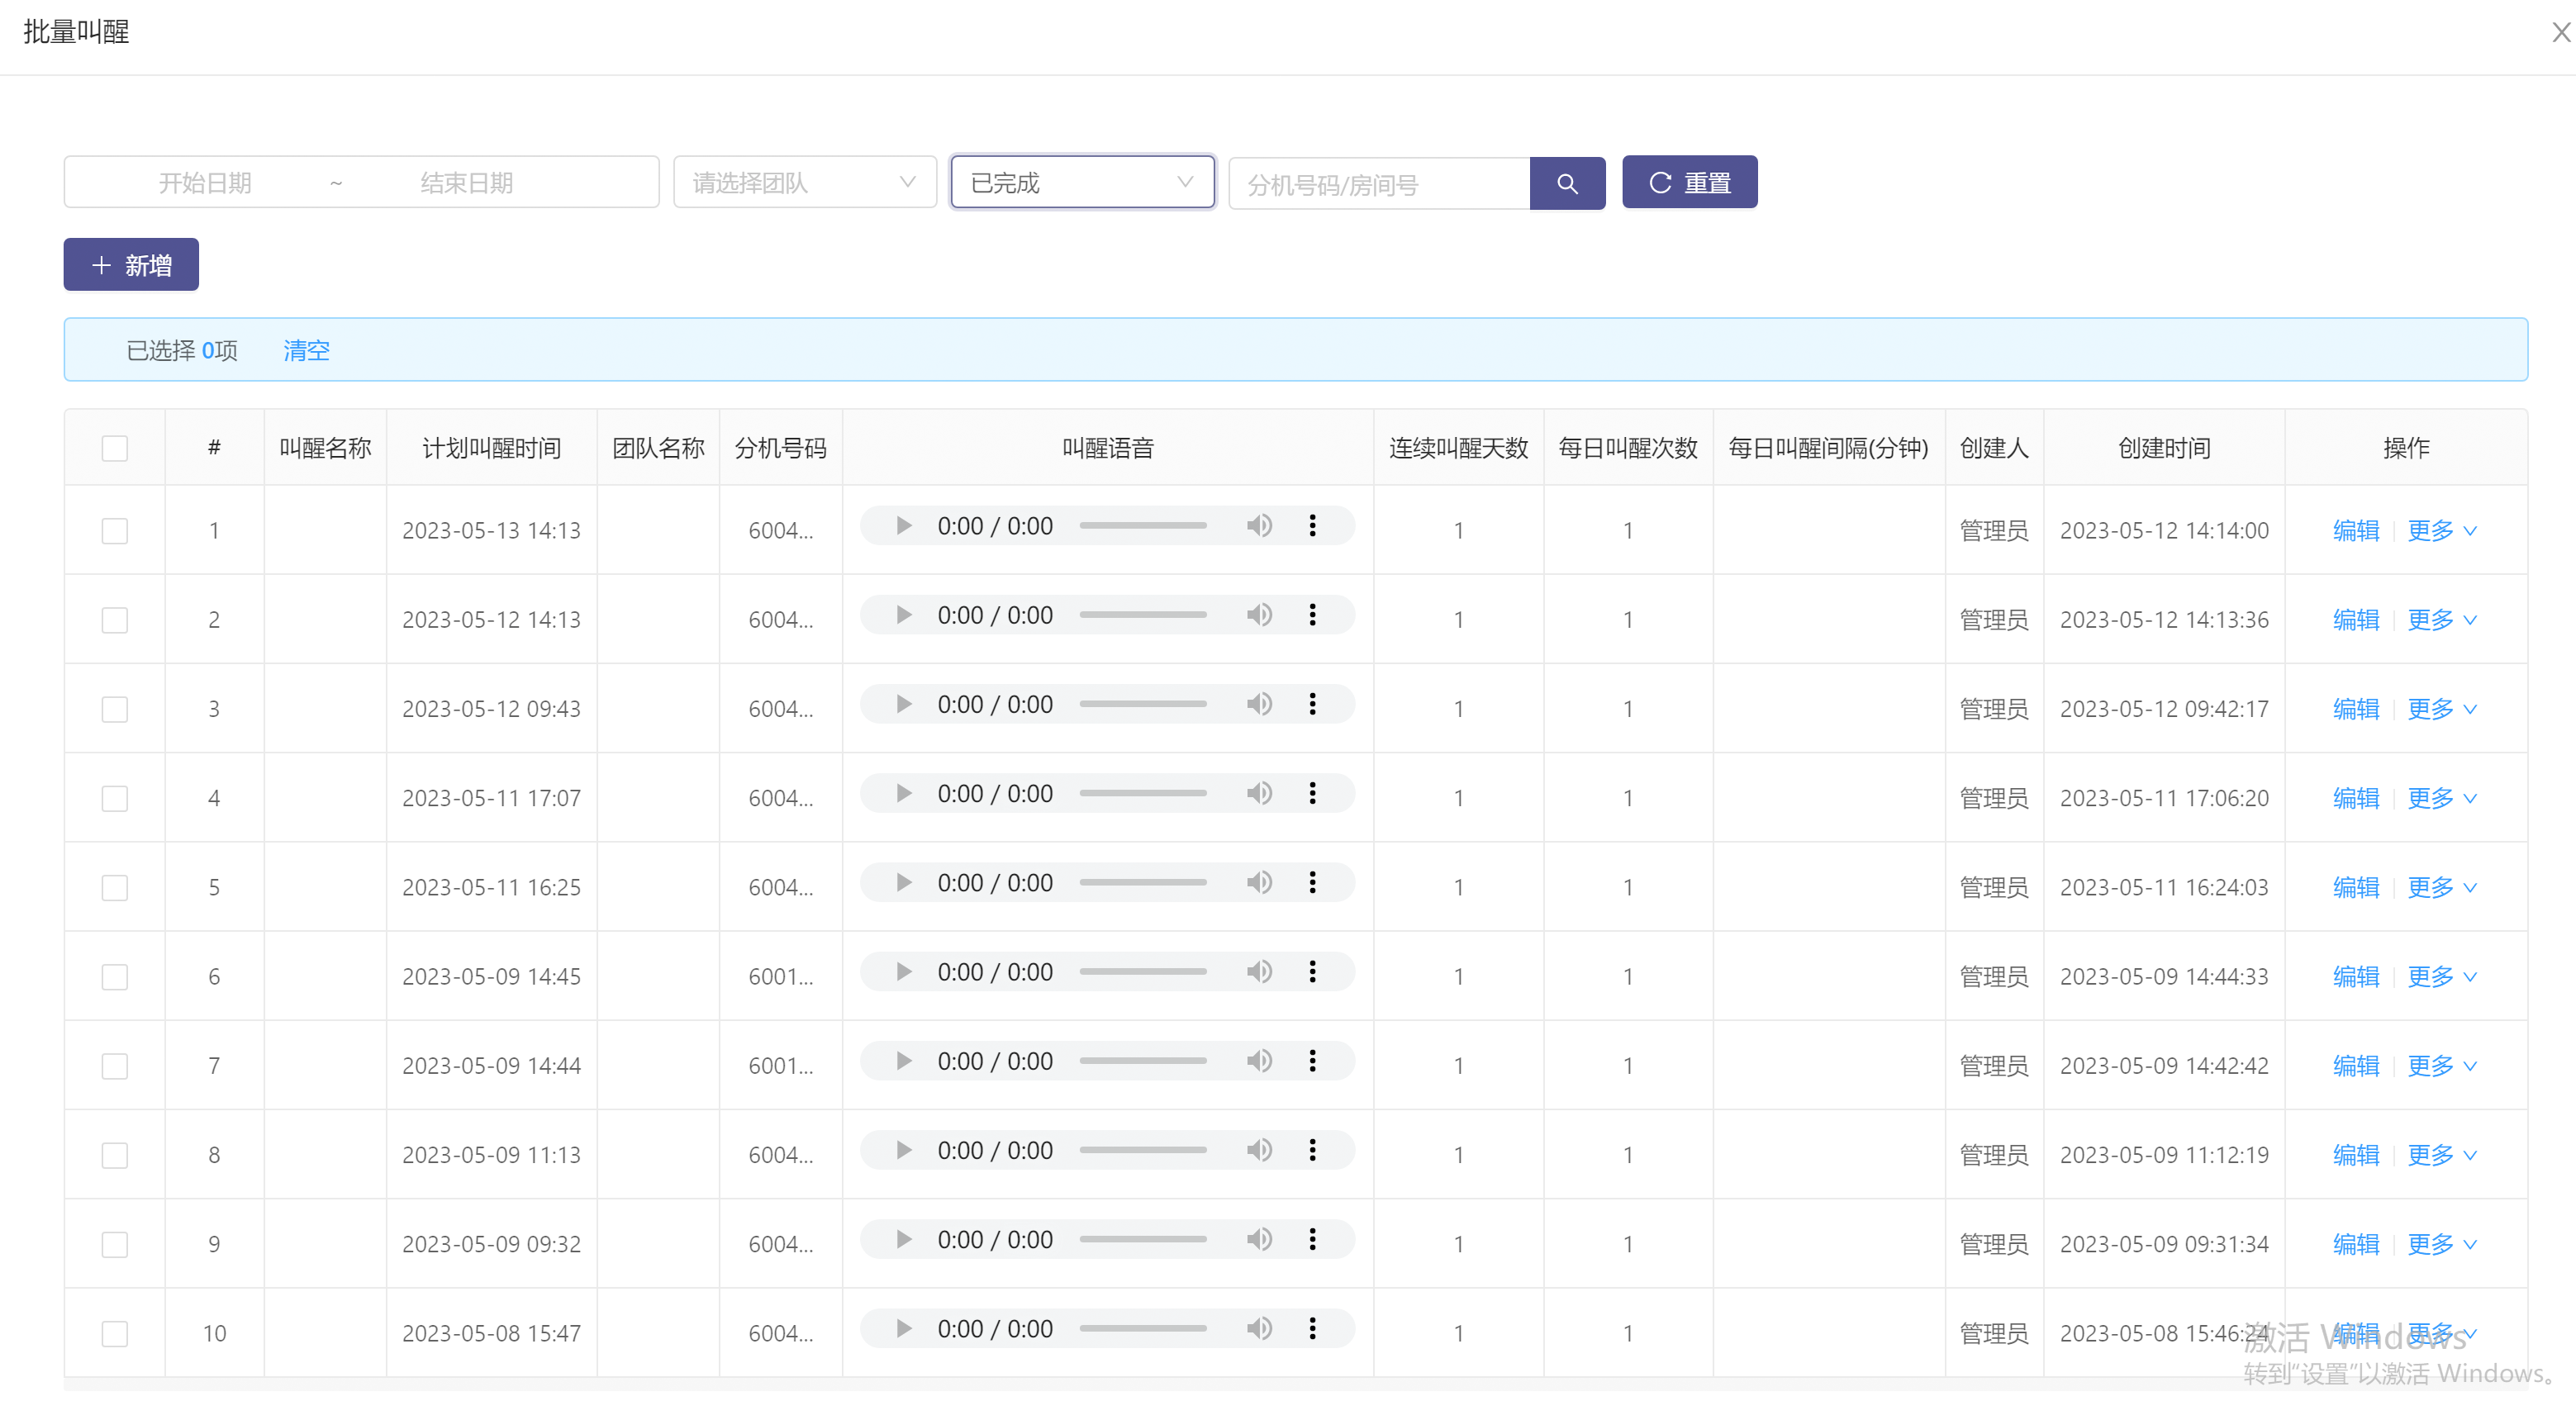
Task: Click the horizontal scrollbar below the table
Action: click(1296, 1384)
